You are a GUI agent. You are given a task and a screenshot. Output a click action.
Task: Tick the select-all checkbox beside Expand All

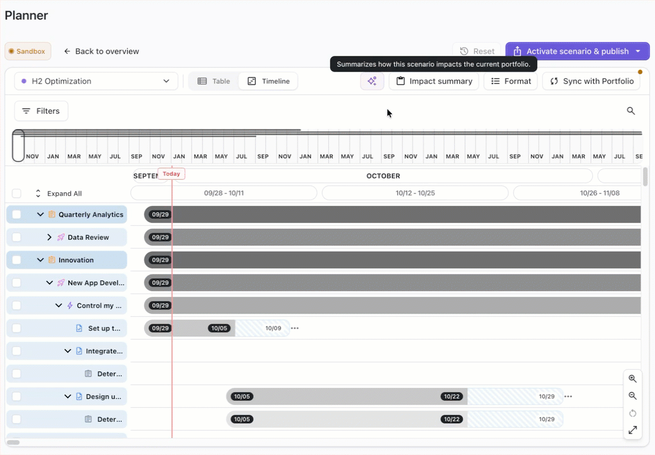[x=17, y=193]
